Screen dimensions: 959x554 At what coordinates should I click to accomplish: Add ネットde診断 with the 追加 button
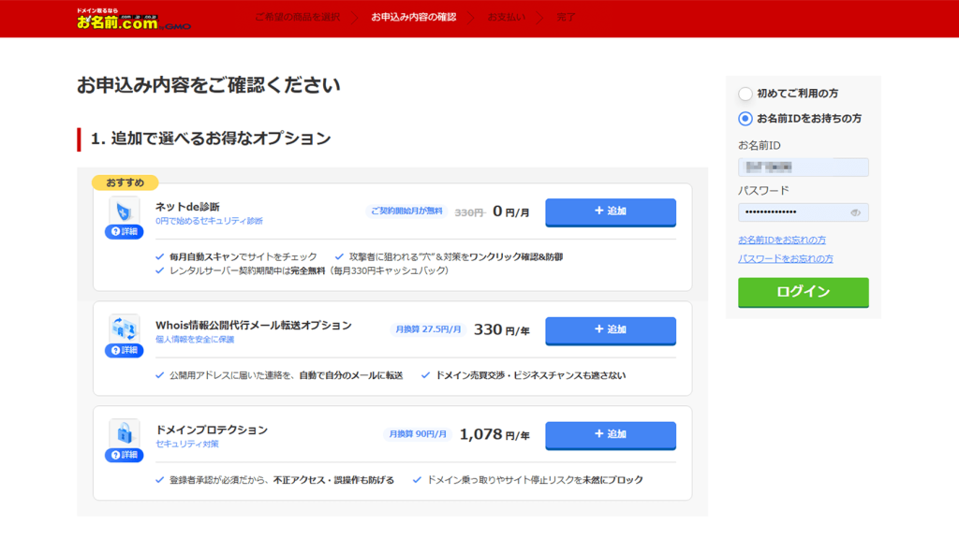click(x=610, y=211)
